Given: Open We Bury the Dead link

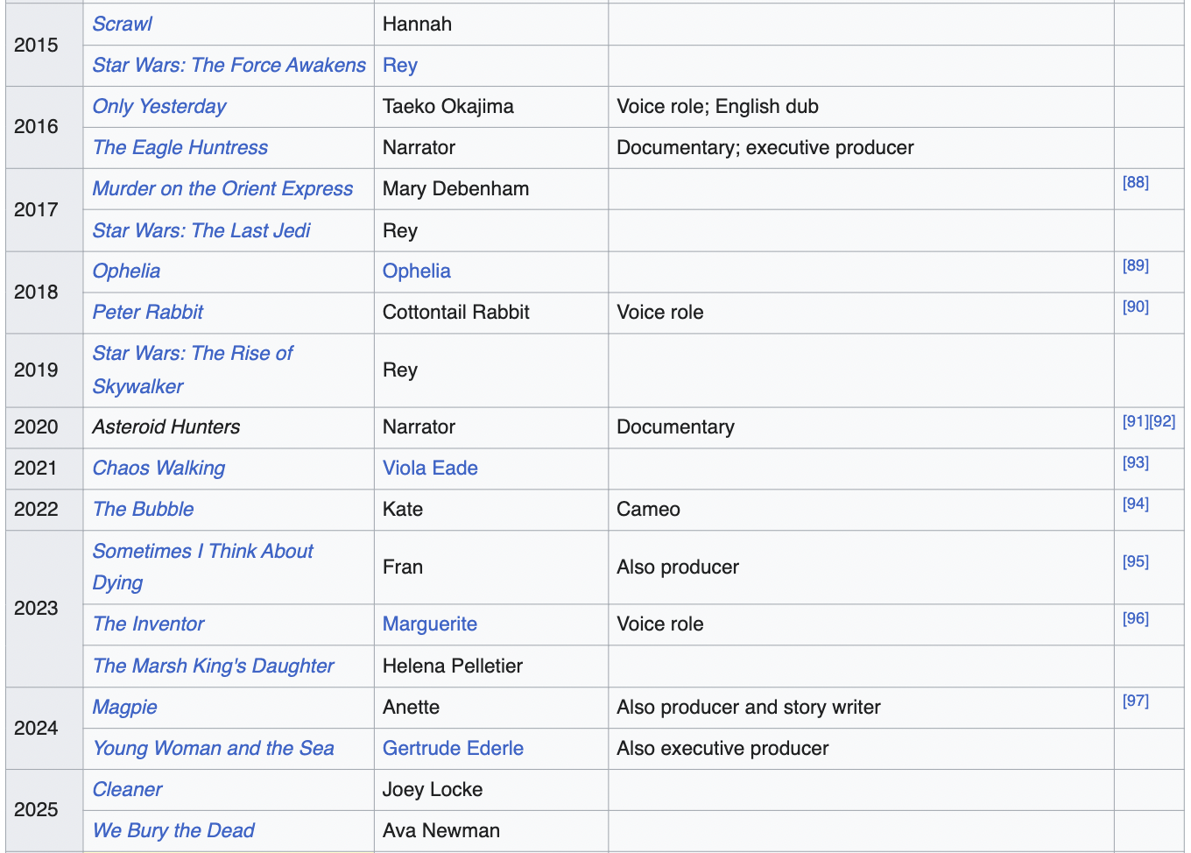Looking at the screenshot, I should 173,831.
